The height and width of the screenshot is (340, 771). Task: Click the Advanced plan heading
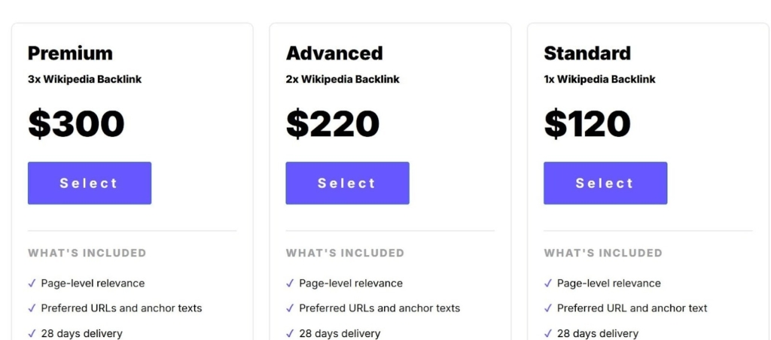334,53
